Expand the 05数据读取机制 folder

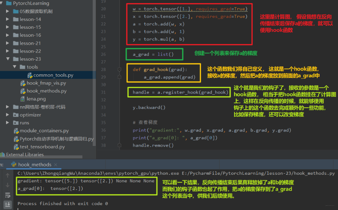pyautogui.click(x=8, y=11)
